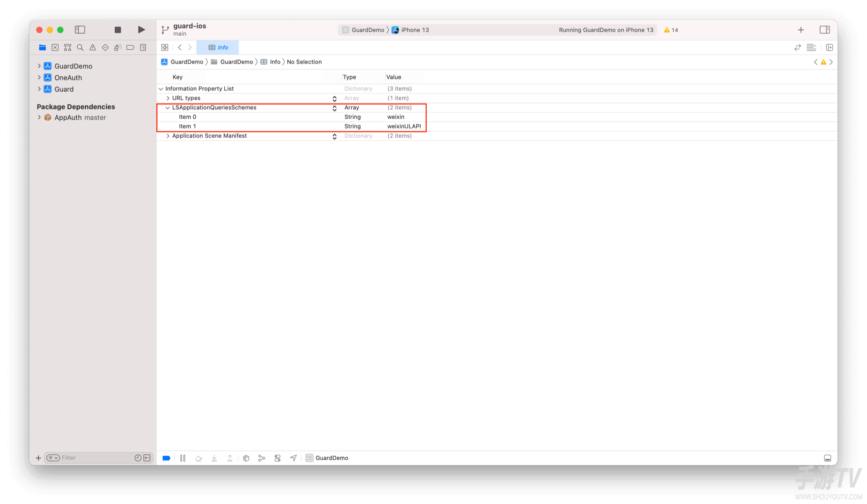This screenshot has height=504, width=867.
Task: Open the Report navigator
Action: pyautogui.click(x=143, y=47)
